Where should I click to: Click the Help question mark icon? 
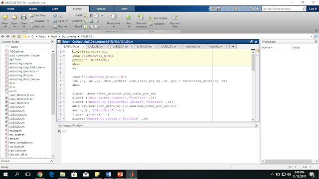tap(258, 9)
